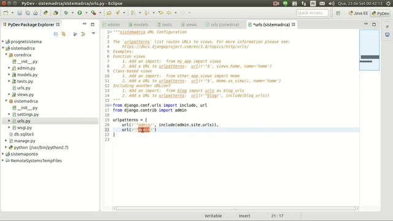Viewport: 393px width, 221px height.
Task: Click the minimap overview beside the editor
Action: point(369,50)
